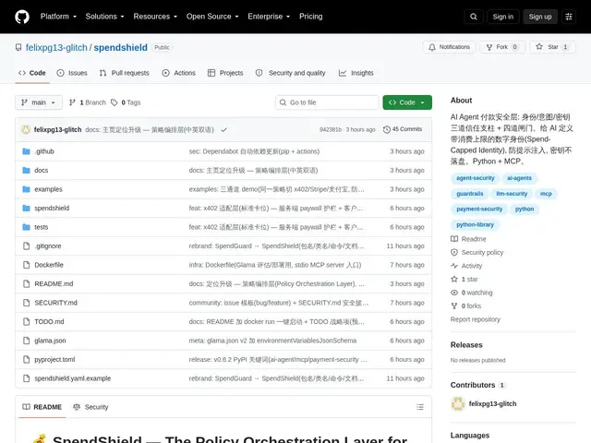Select the Security tab beside README
This screenshot has height=443, width=591.
(x=90, y=407)
